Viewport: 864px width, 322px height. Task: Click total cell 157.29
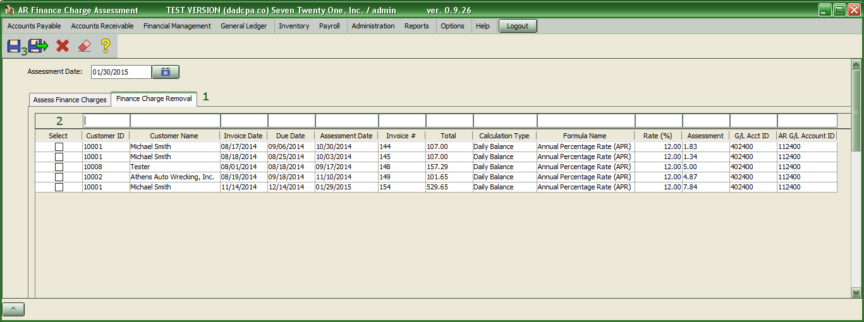click(449, 167)
